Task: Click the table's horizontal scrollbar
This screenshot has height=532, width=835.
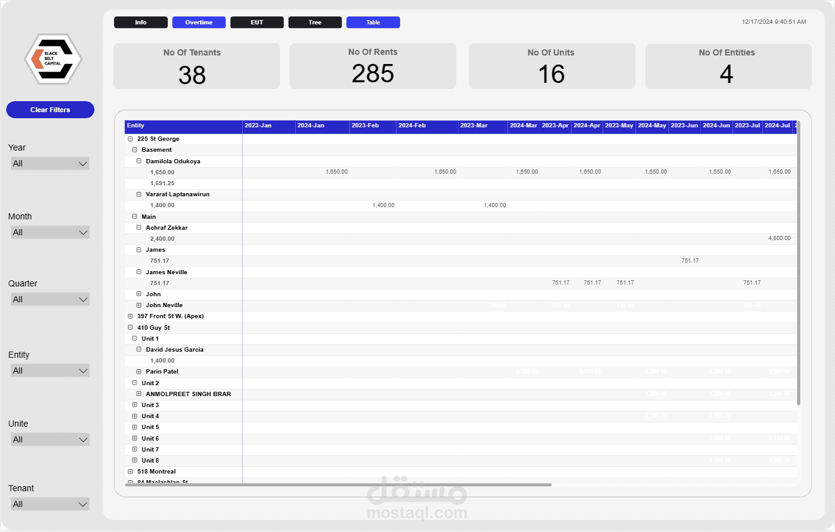Action: 339,485
